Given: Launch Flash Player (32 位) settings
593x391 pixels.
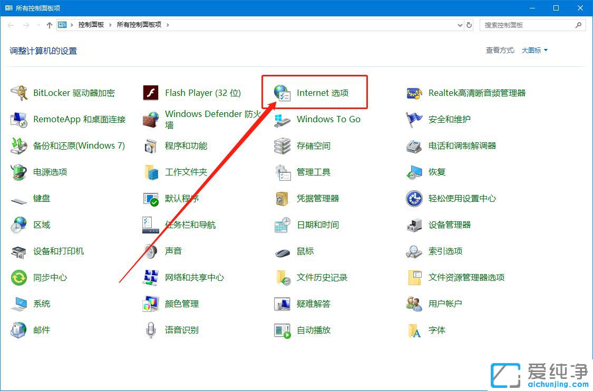Looking at the screenshot, I should tap(202, 93).
